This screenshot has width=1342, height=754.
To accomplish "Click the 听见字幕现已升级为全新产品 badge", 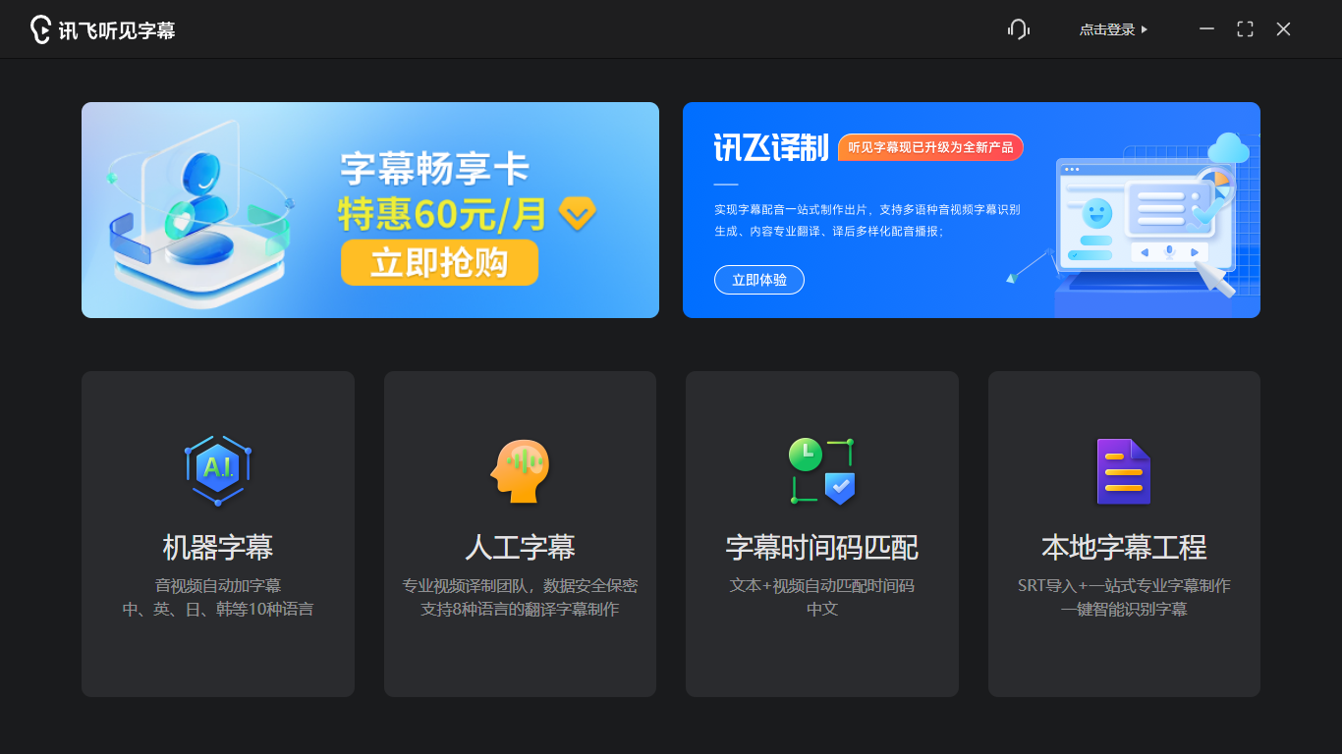I will click(x=930, y=147).
